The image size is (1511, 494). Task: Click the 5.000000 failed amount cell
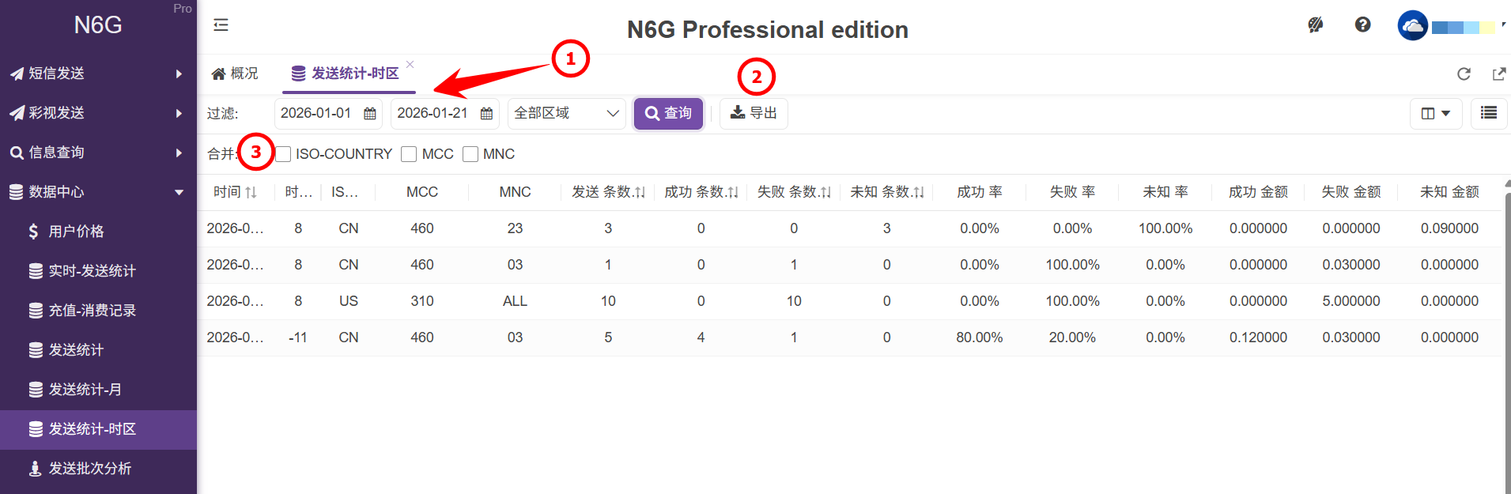[1351, 301]
